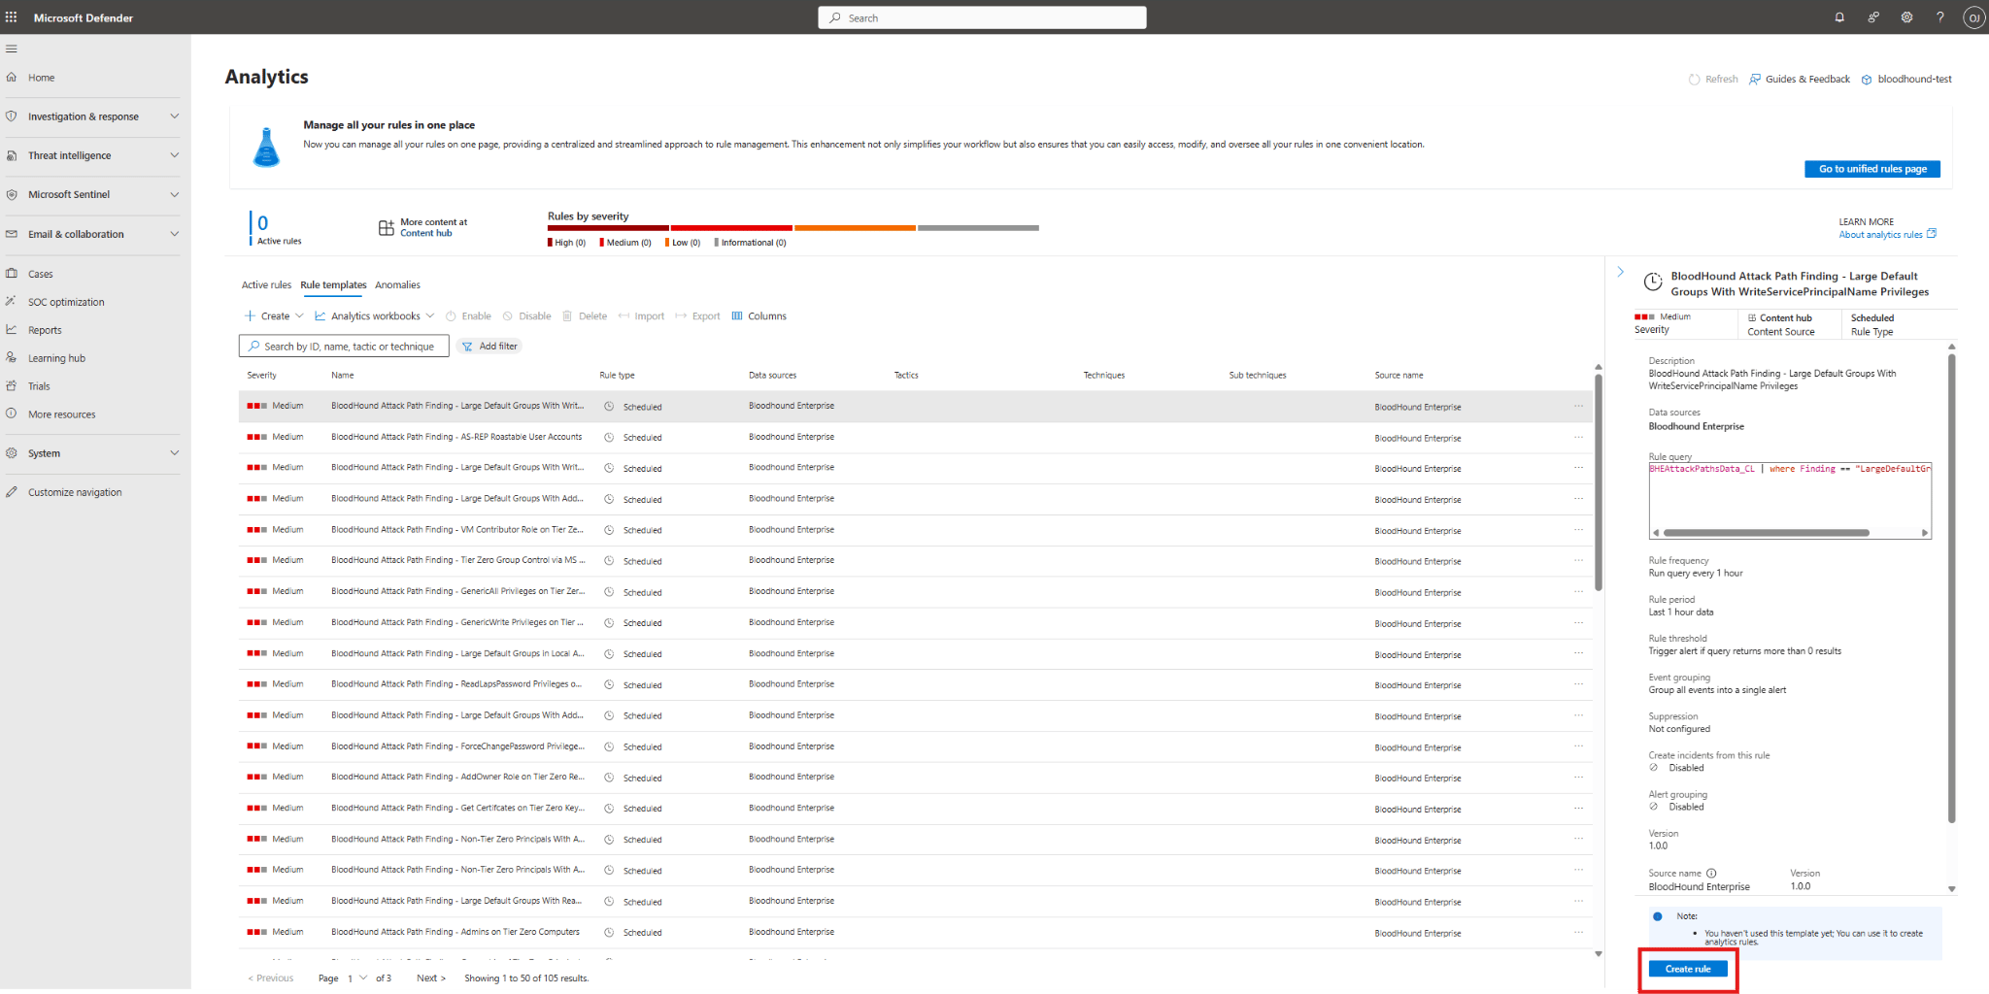This screenshot has height=994, width=1989.
Task: Click the Content hub icon near More content
Action: (386, 227)
